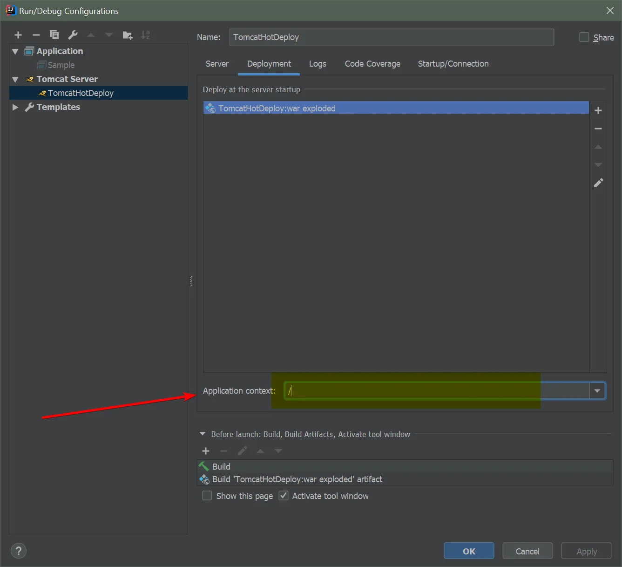Open the Application context dropdown arrow

(x=597, y=391)
